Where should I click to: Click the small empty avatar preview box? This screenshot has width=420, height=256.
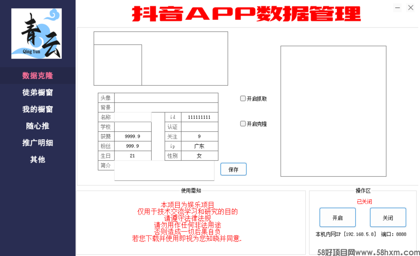pos(118,65)
